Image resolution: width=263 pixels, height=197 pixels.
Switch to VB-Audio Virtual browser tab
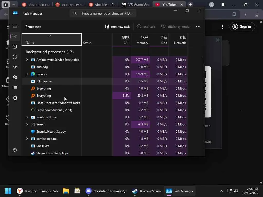136,5
